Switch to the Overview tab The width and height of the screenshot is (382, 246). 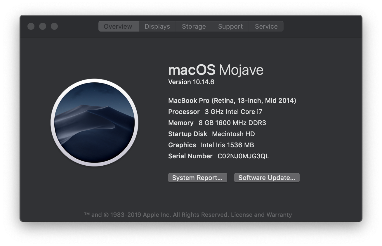coord(118,26)
